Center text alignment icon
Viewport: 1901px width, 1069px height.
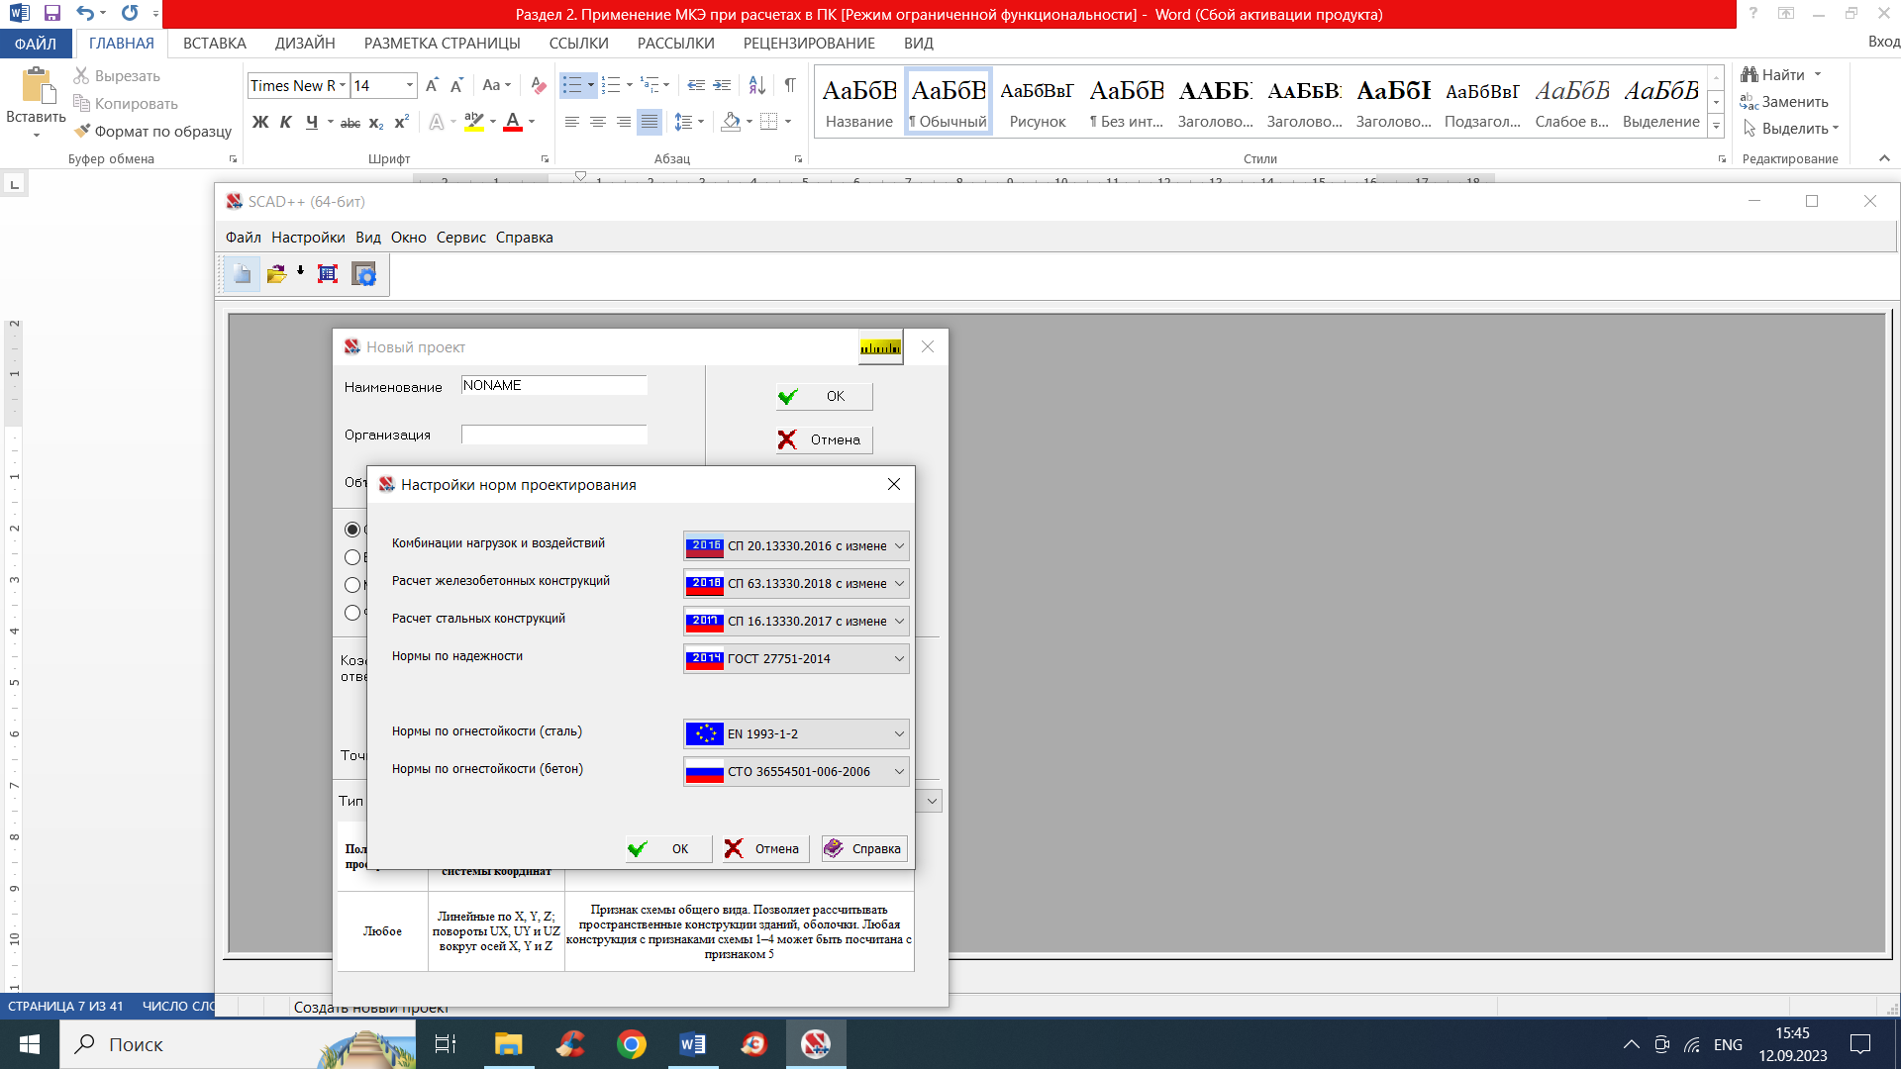[598, 123]
